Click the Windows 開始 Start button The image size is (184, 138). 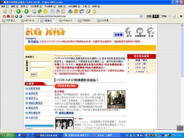click(x=8, y=135)
